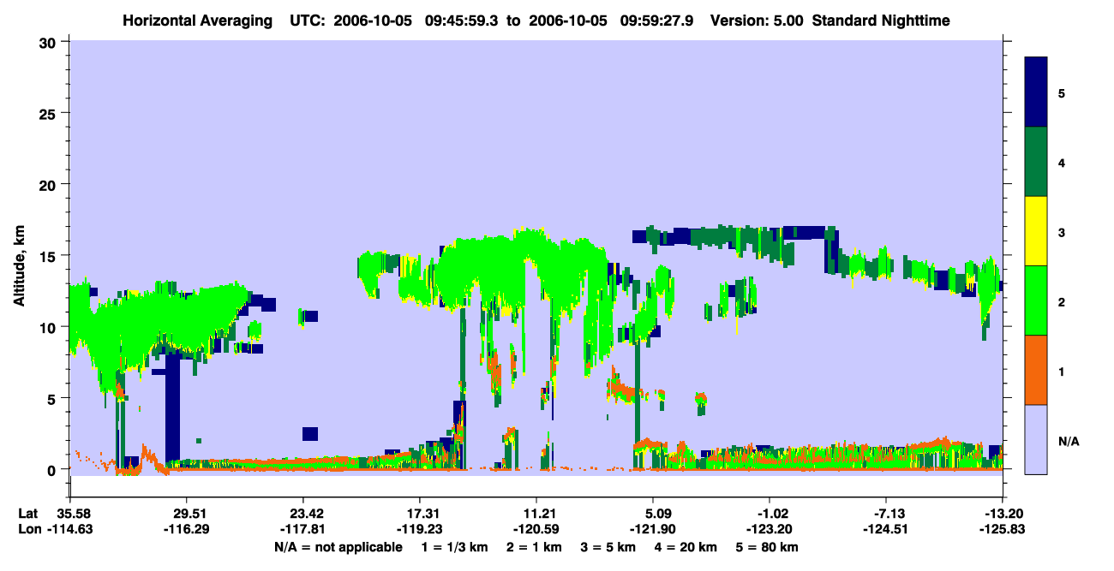Click the longitude value -120.59
The width and height of the screenshot is (1114, 571).
(x=536, y=529)
